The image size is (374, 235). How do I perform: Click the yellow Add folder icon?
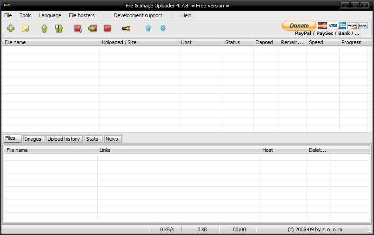tap(26, 28)
